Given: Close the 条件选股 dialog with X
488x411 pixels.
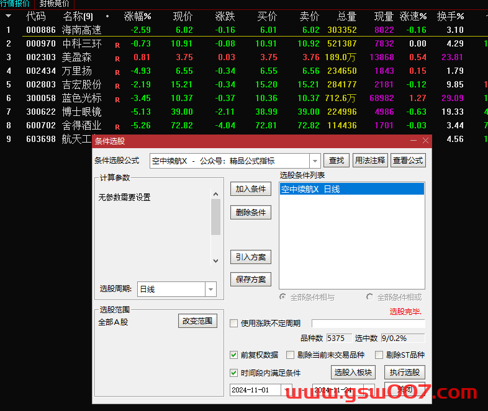Looking at the screenshot, I should coord(425,141).
